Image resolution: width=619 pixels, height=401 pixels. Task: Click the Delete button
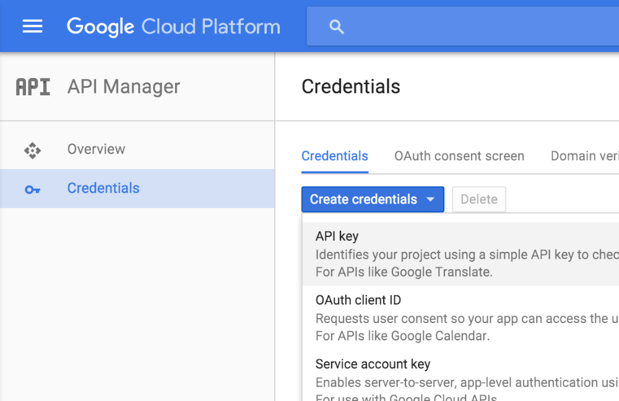pos(479,199)
